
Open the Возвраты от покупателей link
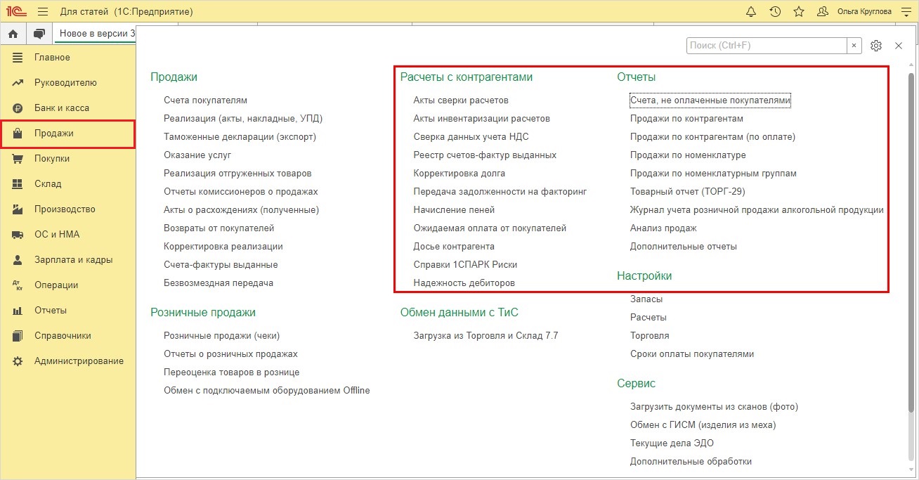coord(219,228)
